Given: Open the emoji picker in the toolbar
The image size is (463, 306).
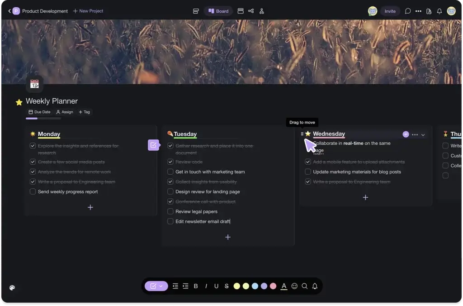Looking at the screenshot, I should tap(294, 286).
